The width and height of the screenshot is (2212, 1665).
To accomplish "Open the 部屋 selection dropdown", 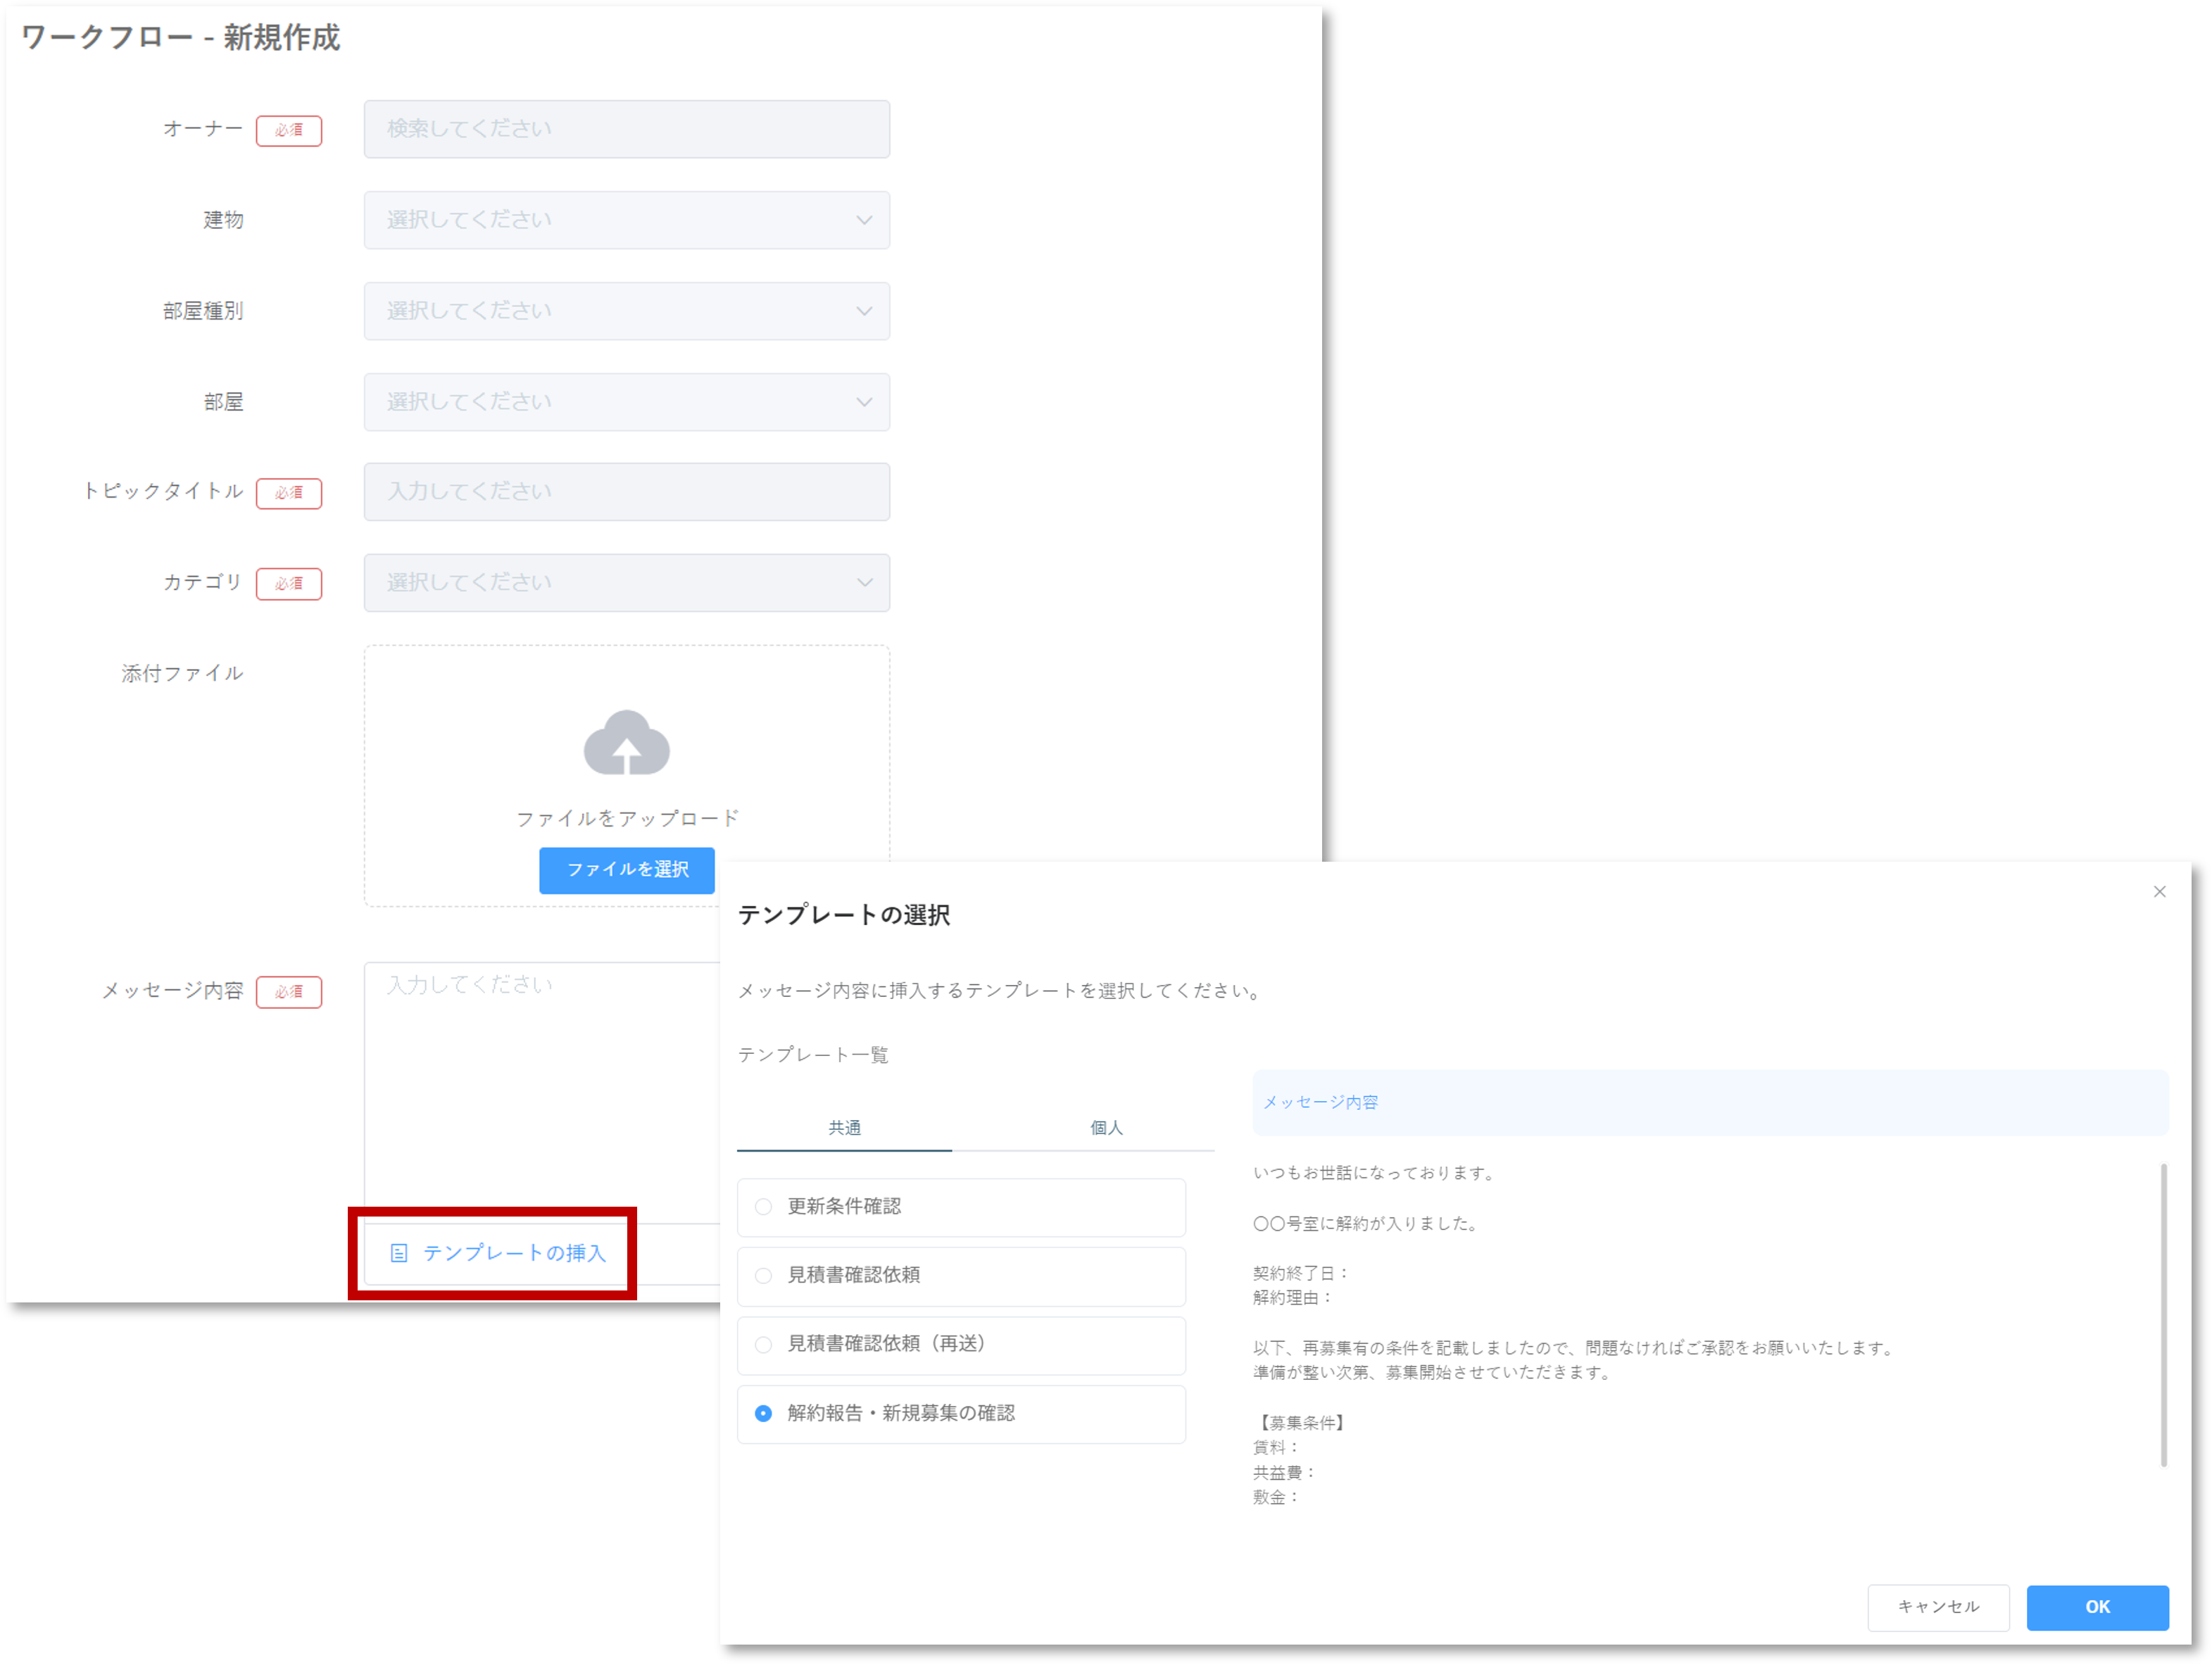I will click(626, 402).
